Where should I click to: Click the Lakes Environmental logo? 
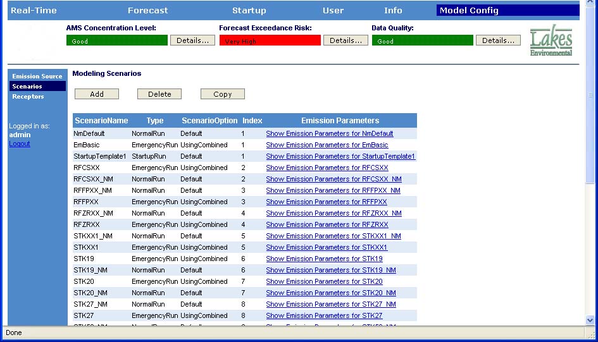click(x=551, y=42)
